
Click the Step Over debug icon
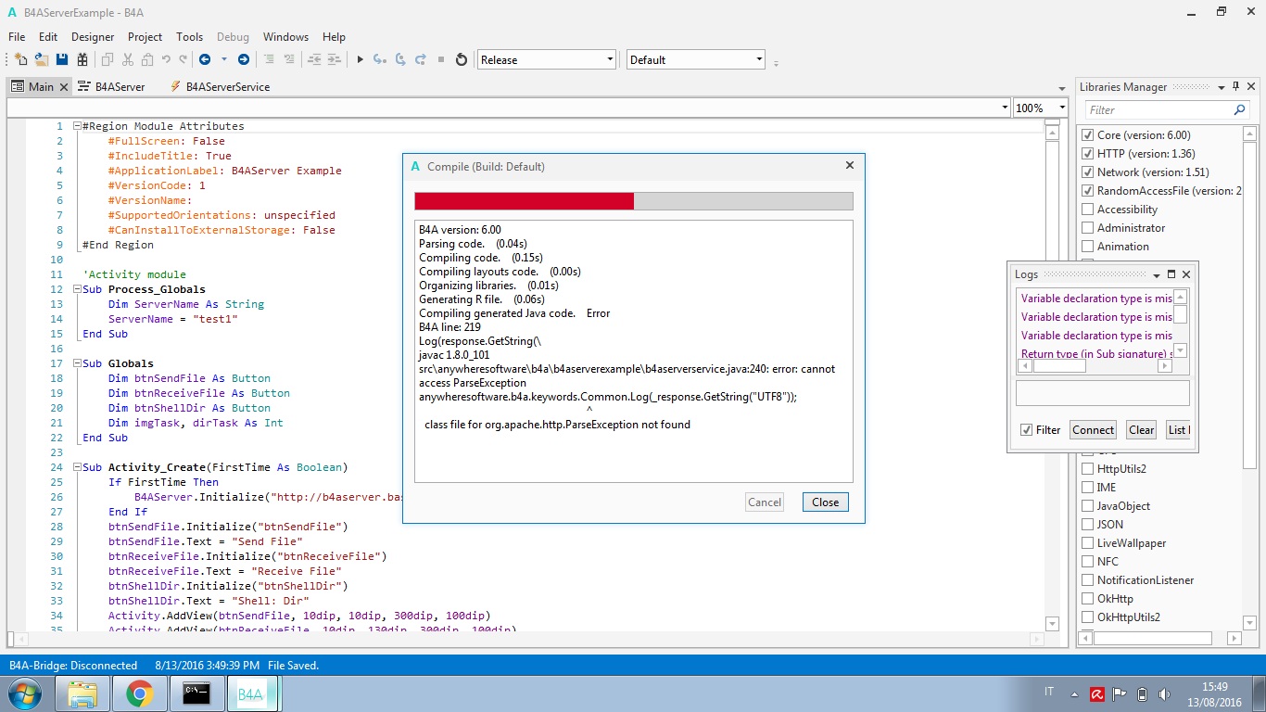coord(400,59)
